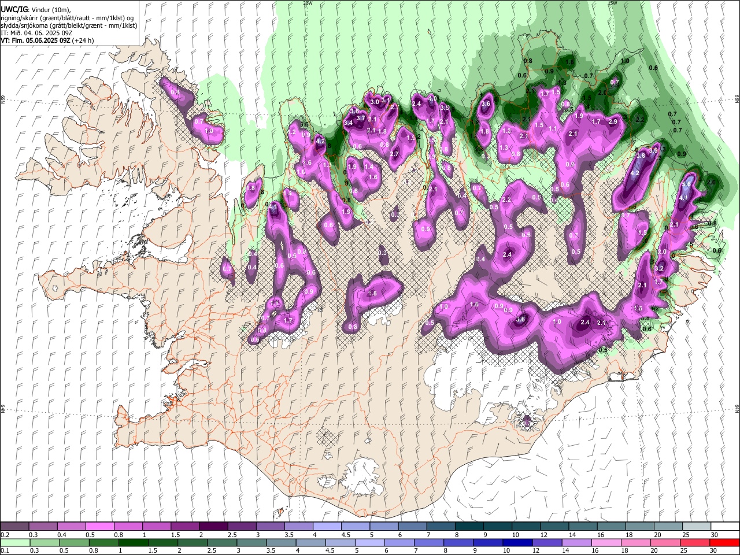The width and height of the screenshot is (740, 555).
Task: Click the pale grey 25–30 snow legend swatch
Action: click(696, 527)
